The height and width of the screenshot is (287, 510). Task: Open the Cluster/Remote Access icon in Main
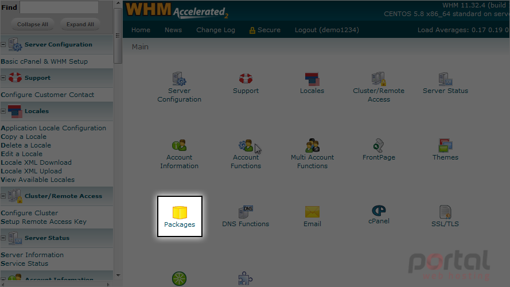click(379, 79)
